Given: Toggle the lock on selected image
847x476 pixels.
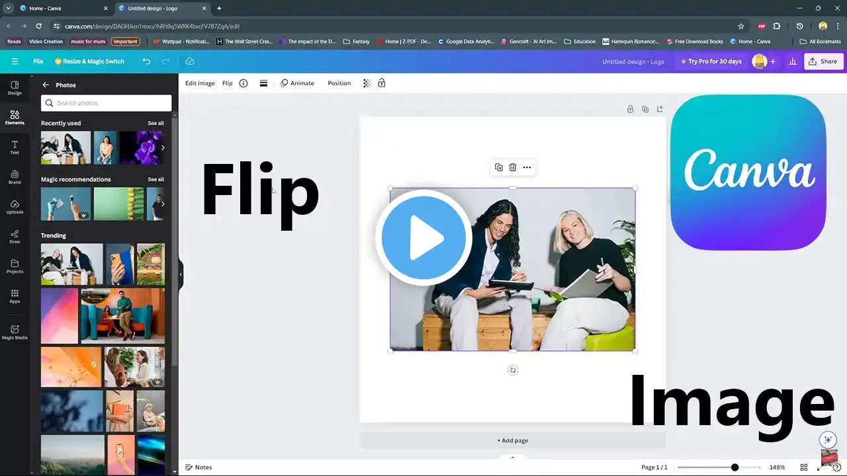Looking at the screenshot, I should (x=382, y=83).
